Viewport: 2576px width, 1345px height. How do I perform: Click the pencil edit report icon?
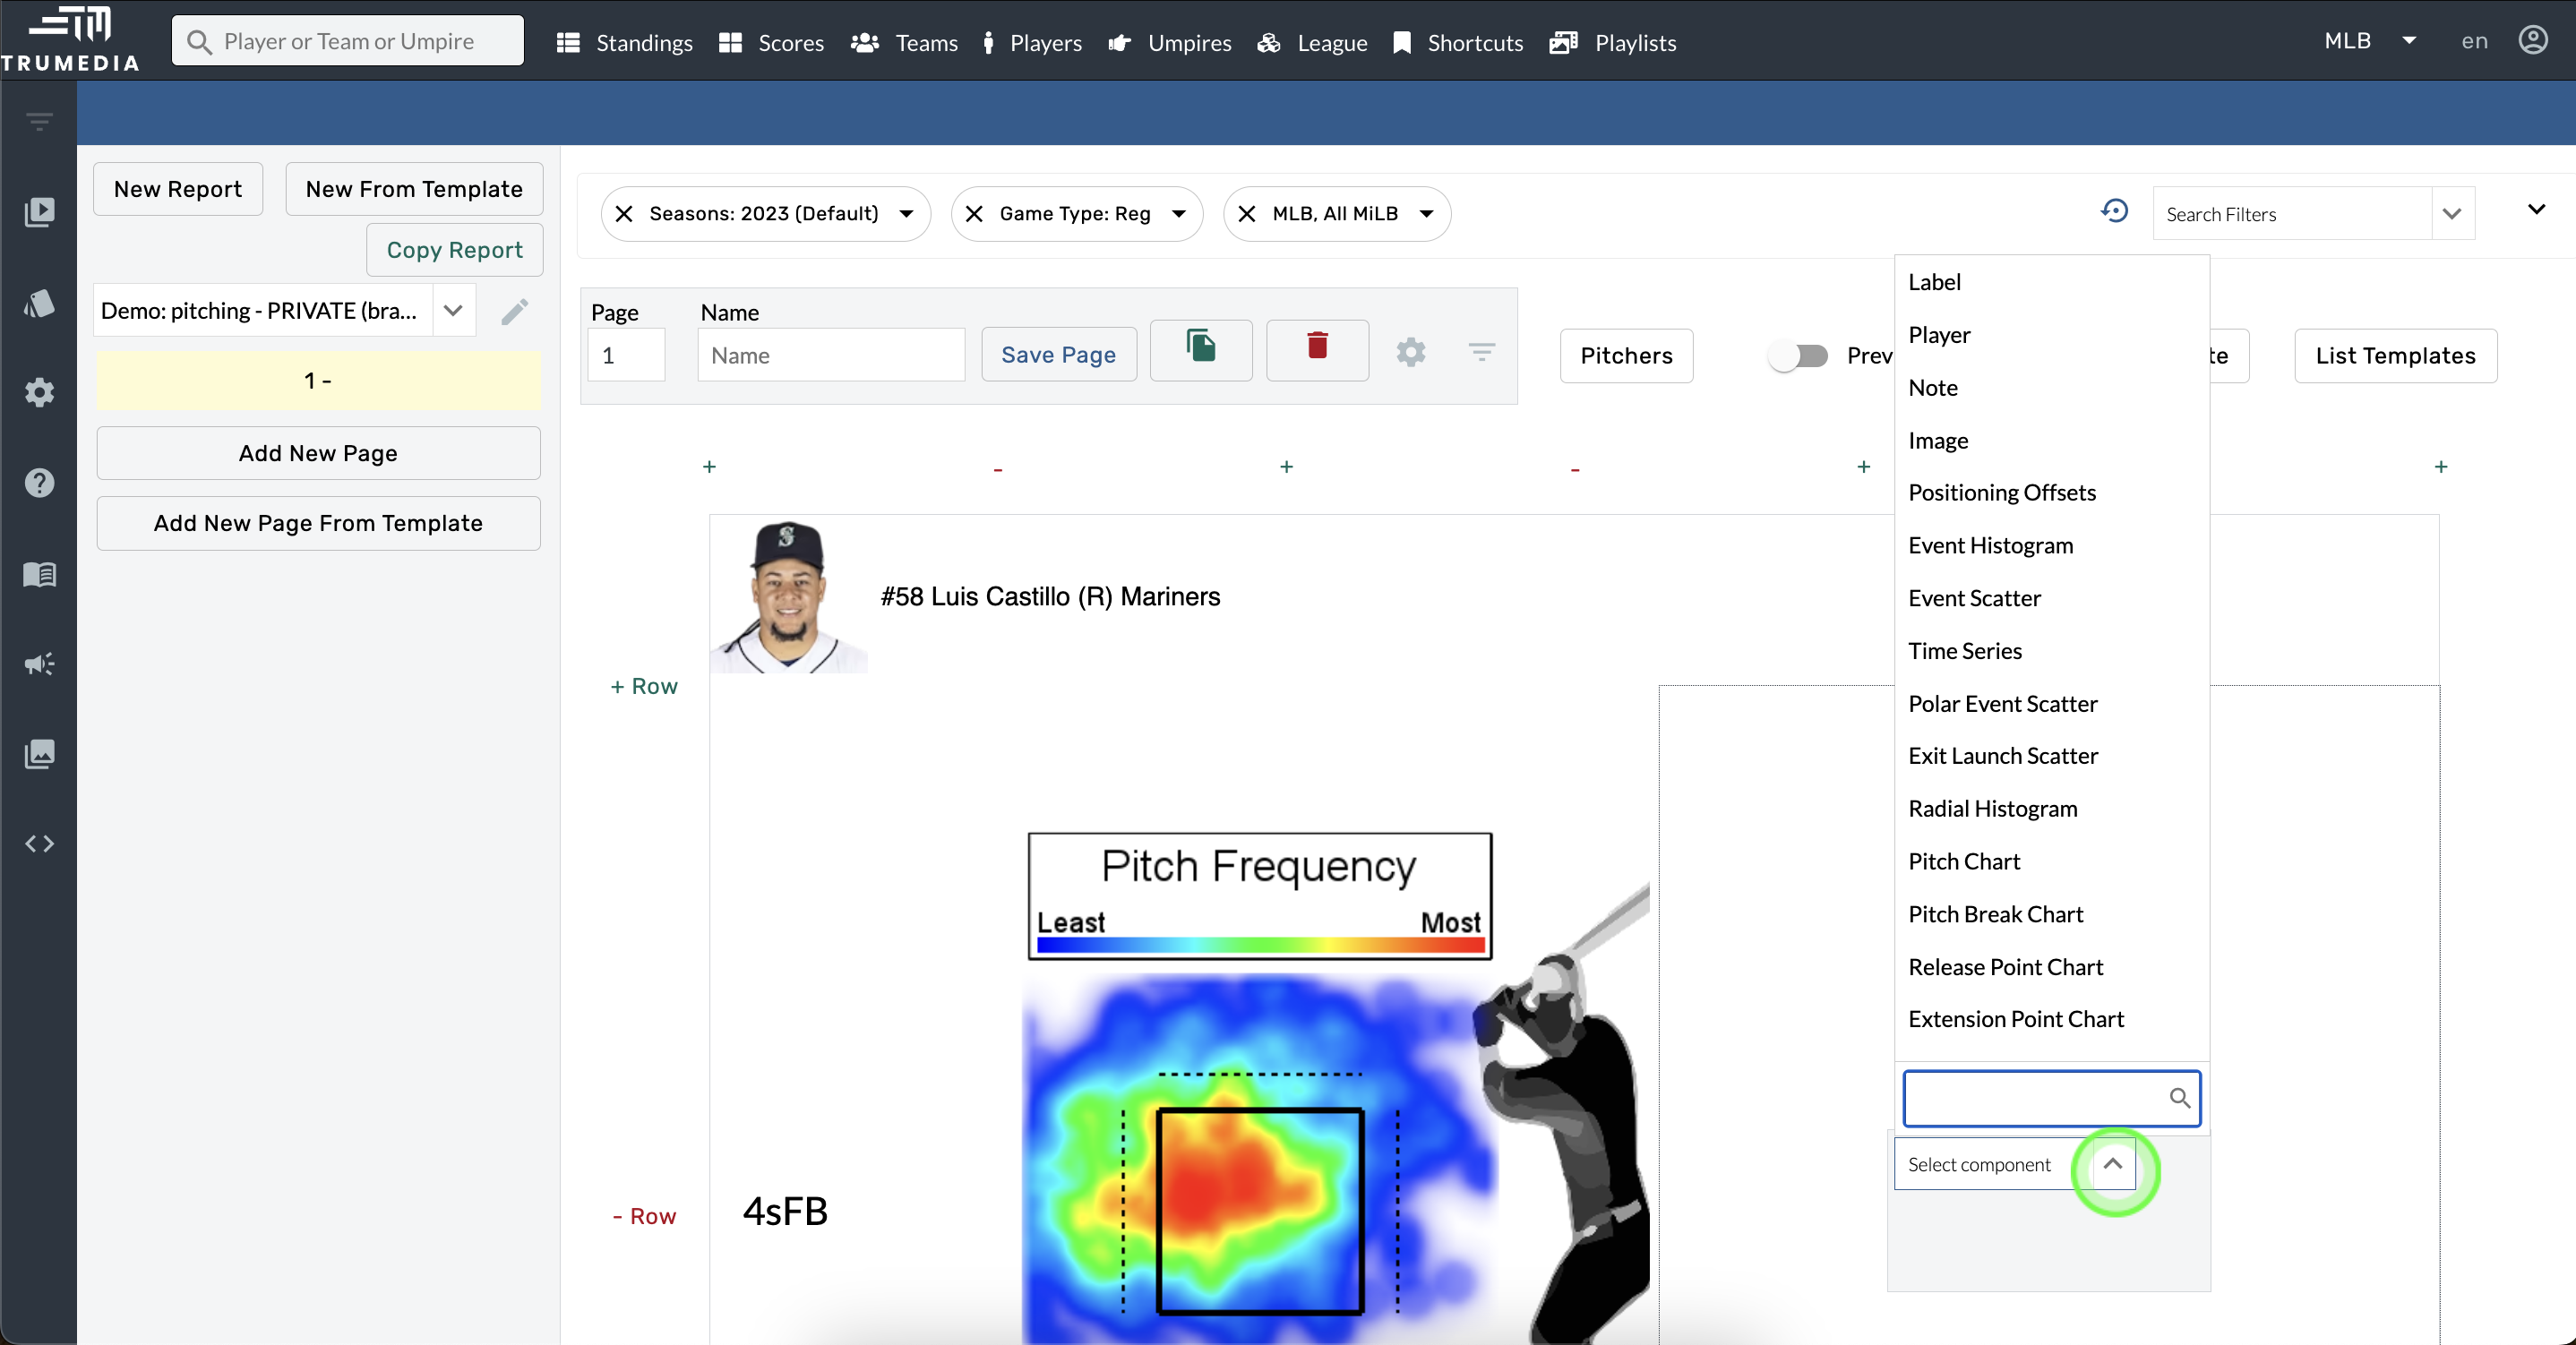[x=515, y=312]
